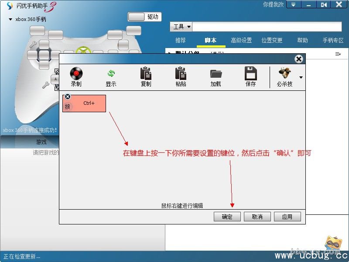Click the controller right bumper key box
349x262 pixels.
[x=115, y=35]
